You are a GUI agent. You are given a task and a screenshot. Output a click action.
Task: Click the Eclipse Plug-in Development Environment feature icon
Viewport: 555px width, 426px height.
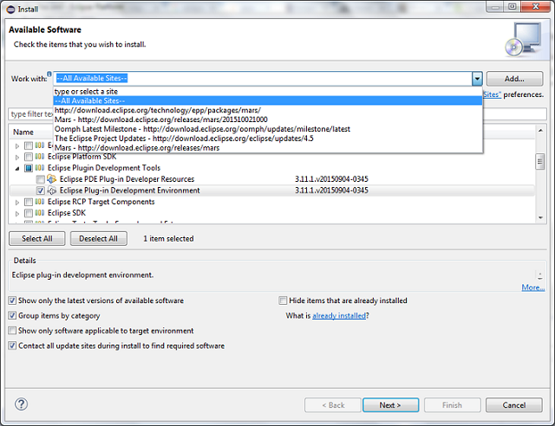pos(52,190)
